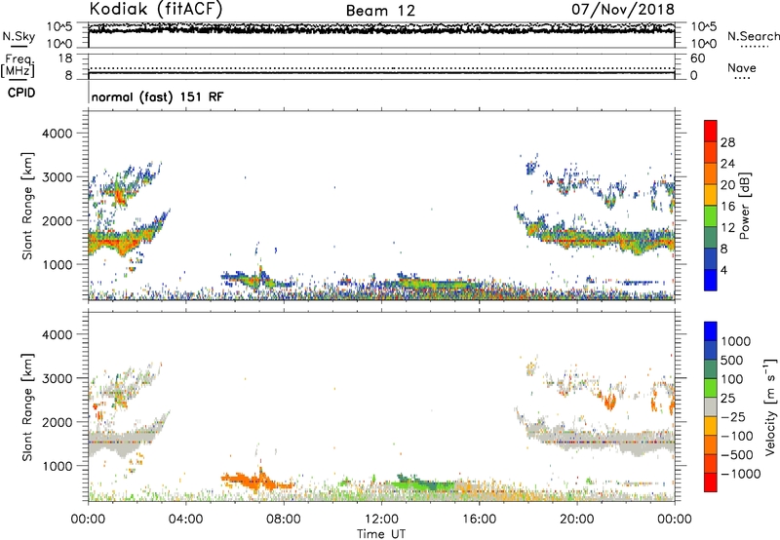Screen dimensions: 780x540
Task: Click the 08:00 time axis label
Action: pos(284,520)
